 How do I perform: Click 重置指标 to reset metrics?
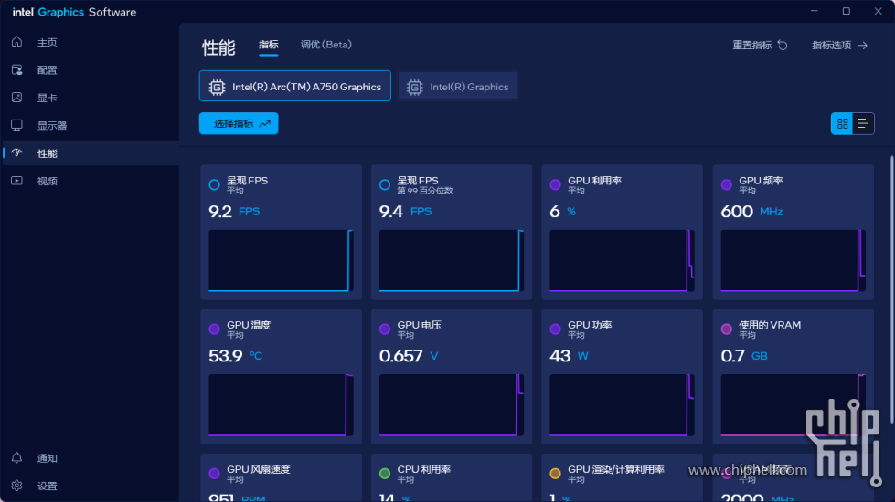click(x=760, y=45)
